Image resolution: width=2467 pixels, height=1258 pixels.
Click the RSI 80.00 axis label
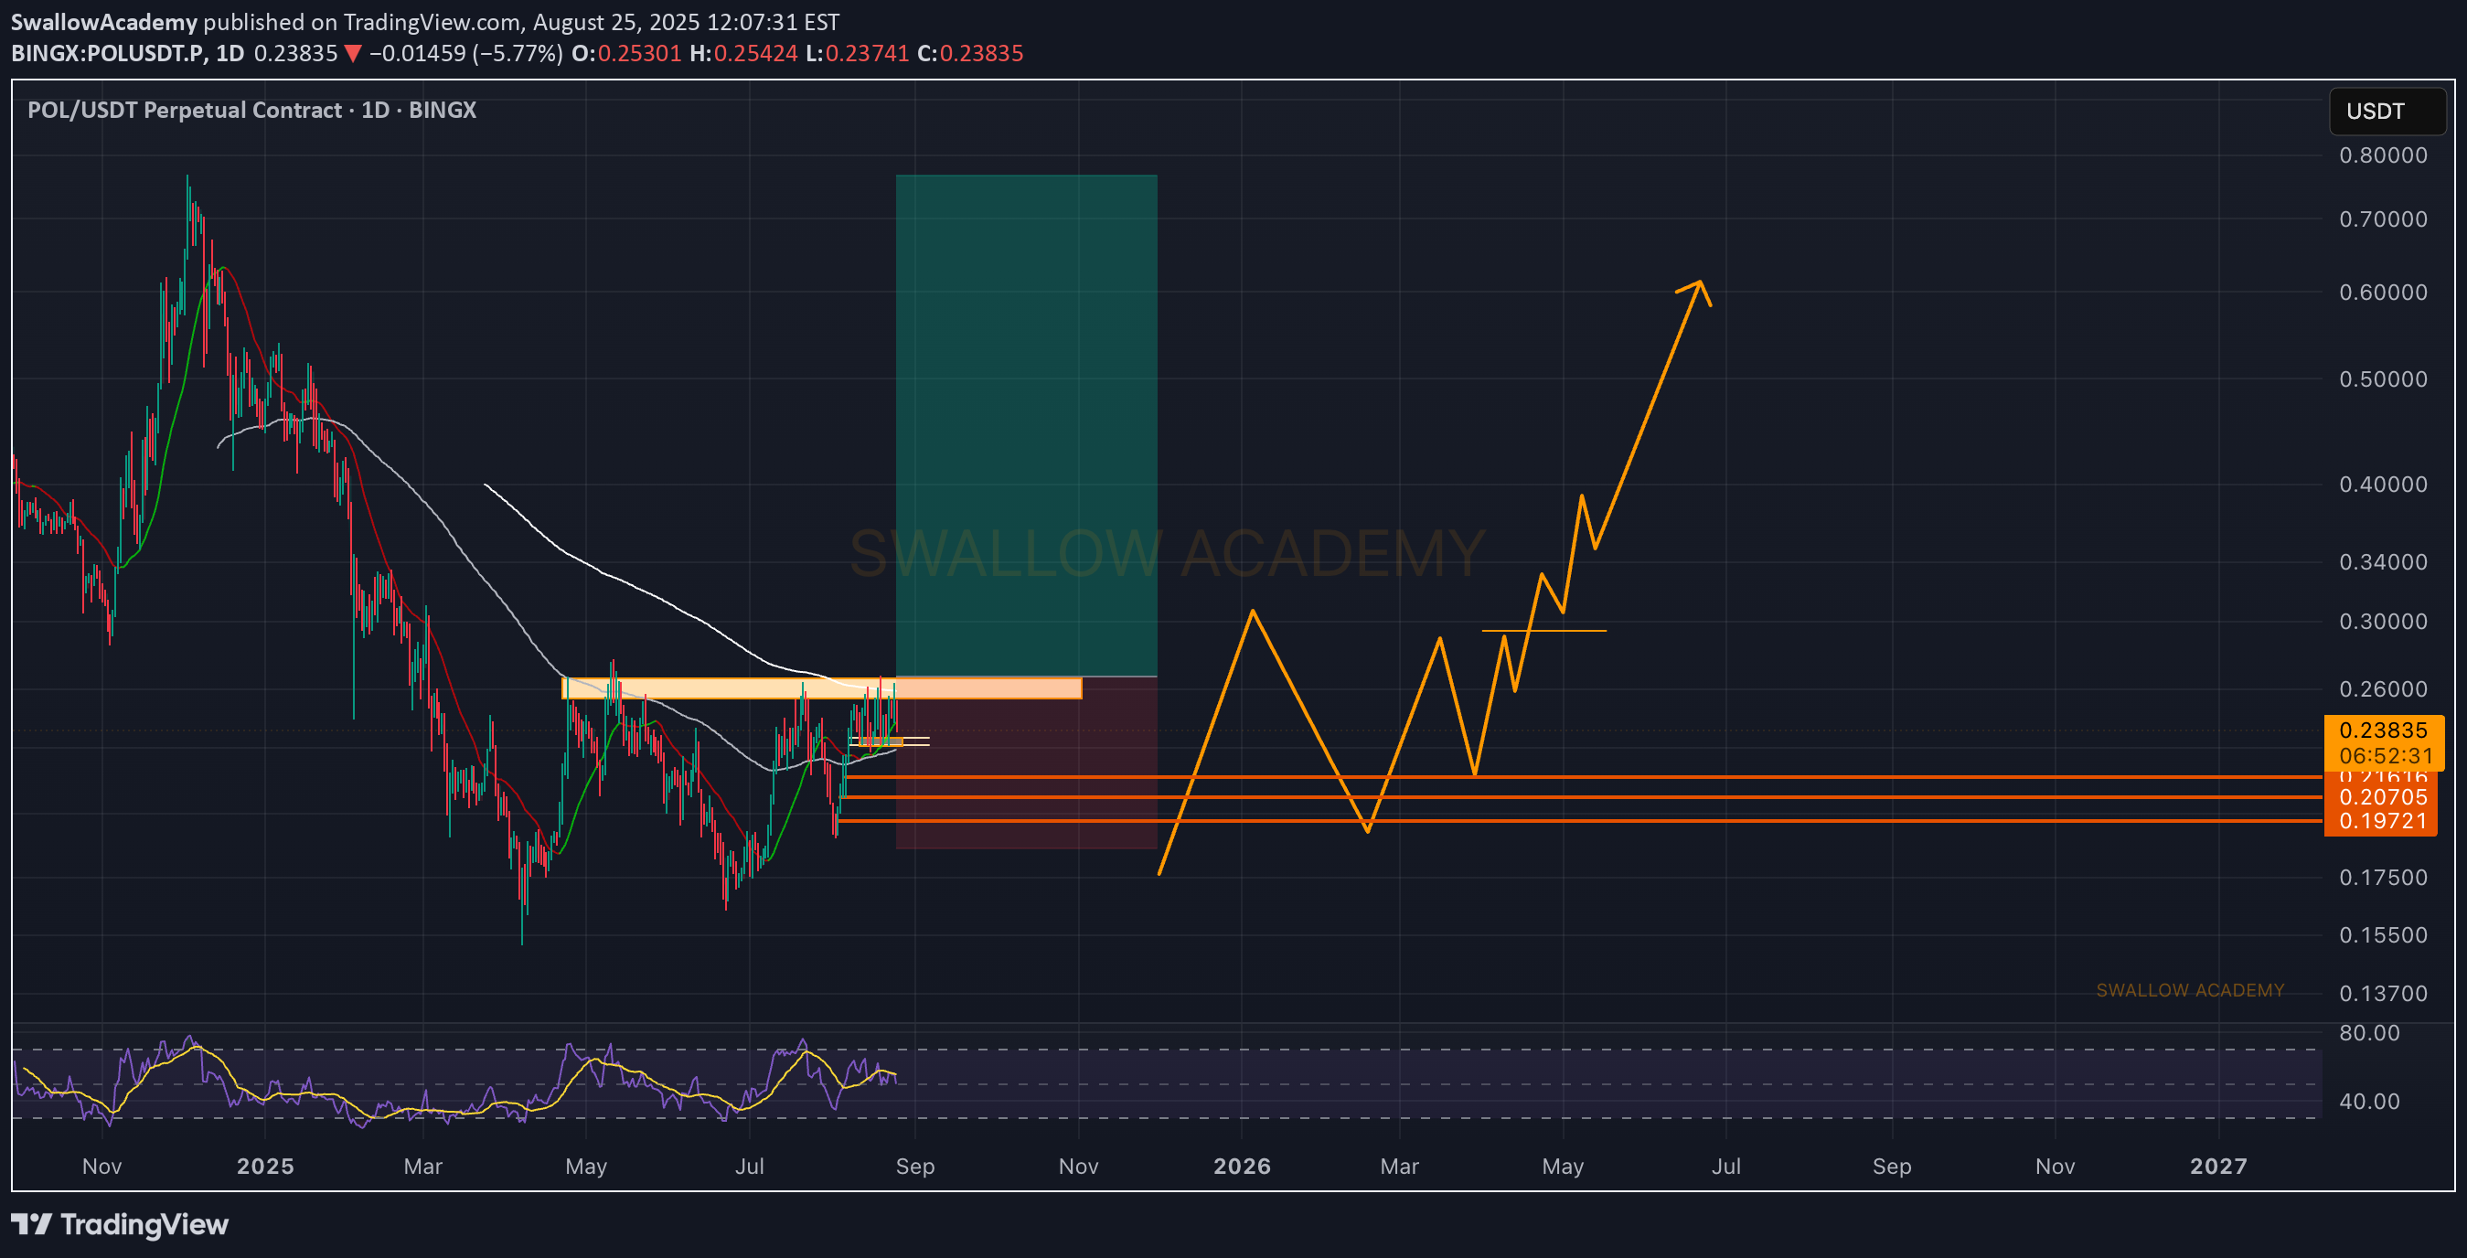2368,1033
